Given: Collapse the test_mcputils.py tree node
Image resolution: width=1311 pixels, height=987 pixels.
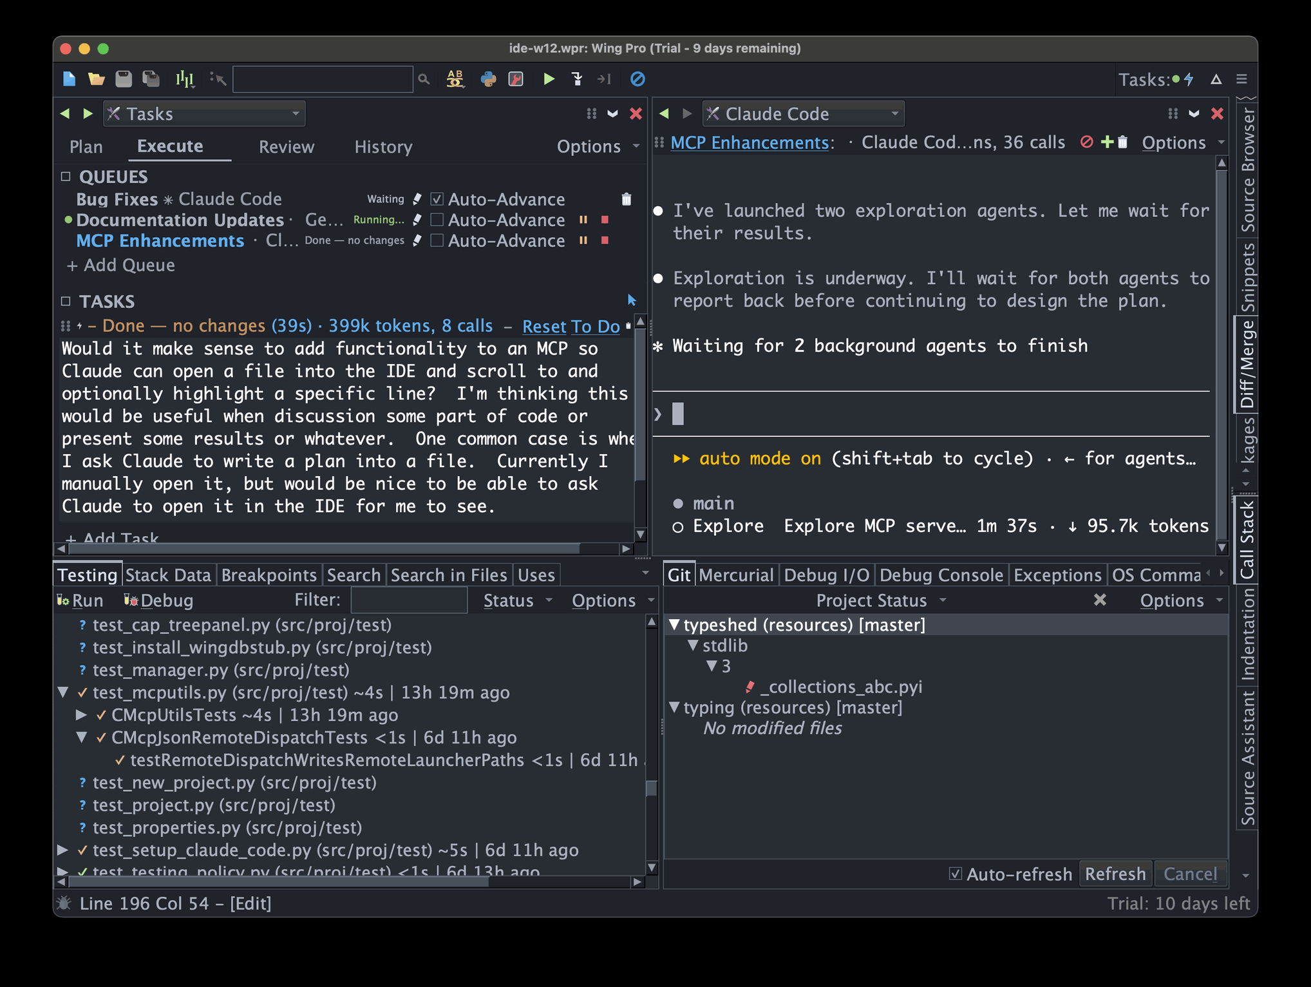Looking at the screenshot, I should click(x=63, y=693).
